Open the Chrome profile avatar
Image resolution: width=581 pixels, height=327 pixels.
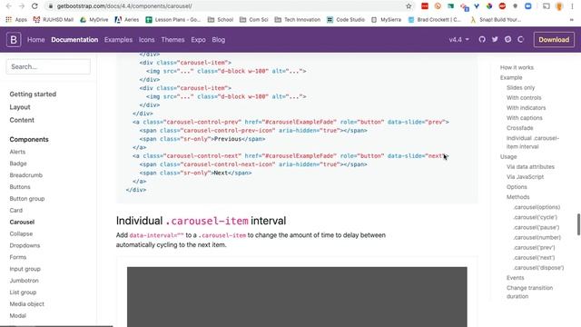(x=559, y=6)
